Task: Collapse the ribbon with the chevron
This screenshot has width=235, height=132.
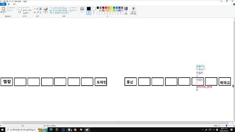Action: [x=231, y=4]
